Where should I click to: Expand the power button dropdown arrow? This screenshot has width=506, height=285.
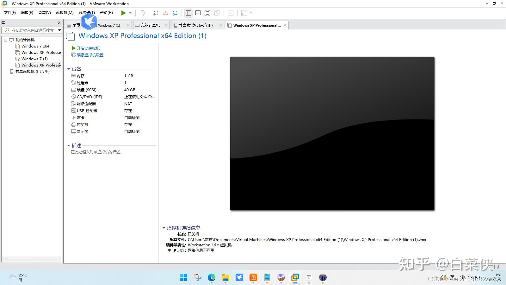pyautogui.click(x=130, y=13)
